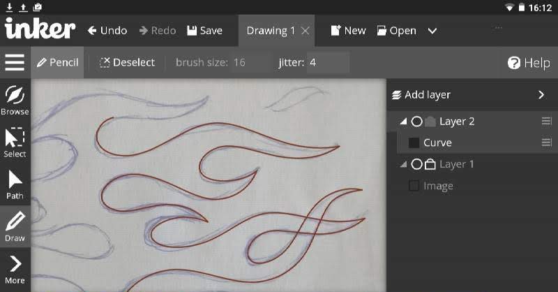Screen dimensions: 558x292
Task: Click the red curve on canvas
Action: (x=217, y=124)
